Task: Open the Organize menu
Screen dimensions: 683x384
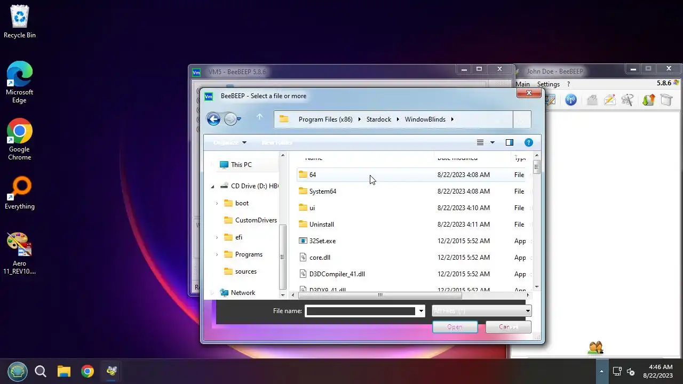Action: pyautogui.click(x=230, y=142)
